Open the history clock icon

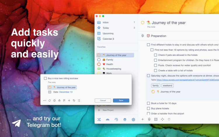pos(116,119)
